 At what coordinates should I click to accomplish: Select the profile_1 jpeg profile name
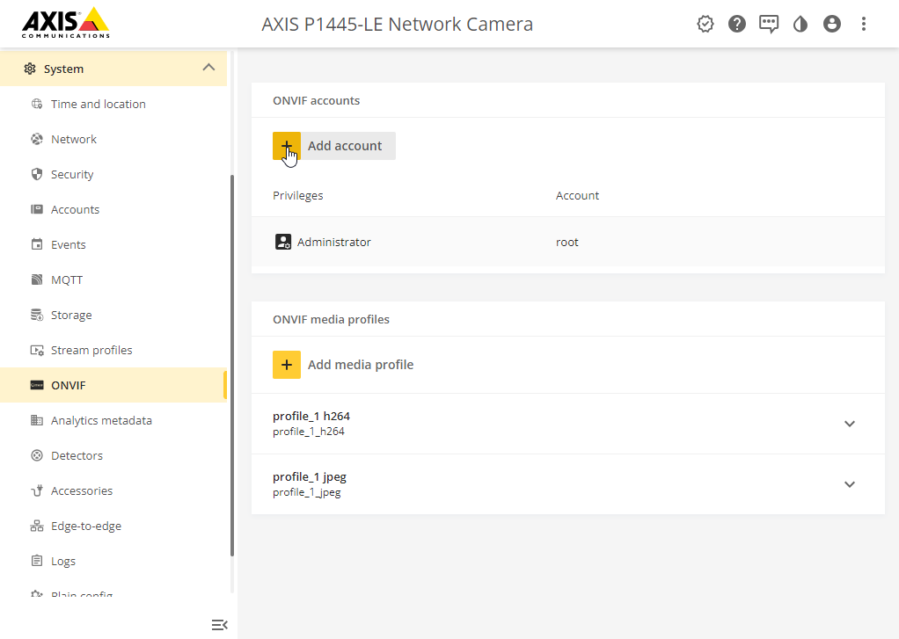pos(310,476)
